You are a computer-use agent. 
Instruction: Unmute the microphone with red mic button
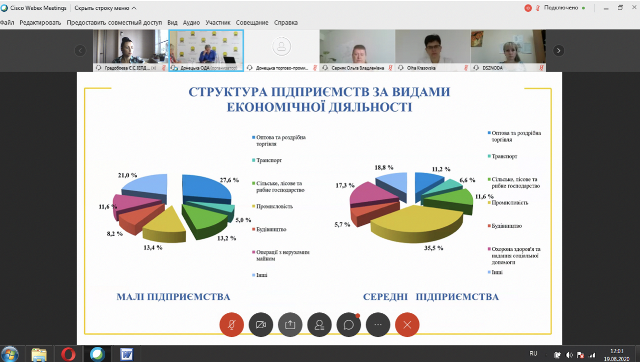pyautogui.click(x=232, y=325)
